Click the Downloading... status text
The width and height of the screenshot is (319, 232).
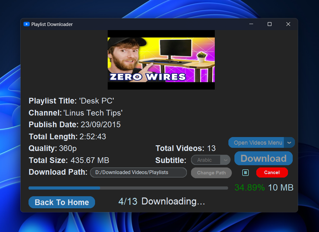coord(173,202)
